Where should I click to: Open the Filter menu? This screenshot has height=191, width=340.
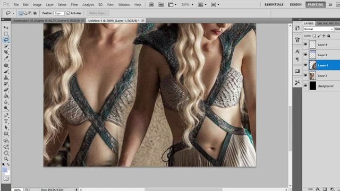click(74, 5)
